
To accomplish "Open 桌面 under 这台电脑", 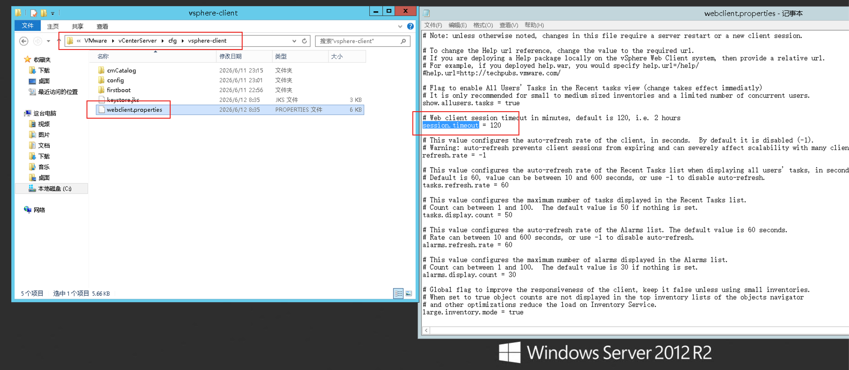I will pyautogui.click(x=44, y=178).
